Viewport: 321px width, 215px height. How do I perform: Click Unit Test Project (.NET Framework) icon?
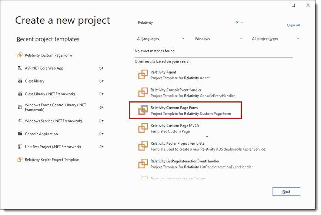[x=20, y=147]
